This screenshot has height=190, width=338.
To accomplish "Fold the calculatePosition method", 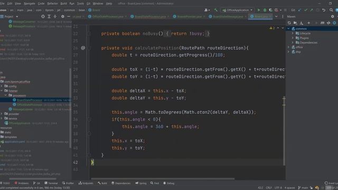I will [89, 48].
